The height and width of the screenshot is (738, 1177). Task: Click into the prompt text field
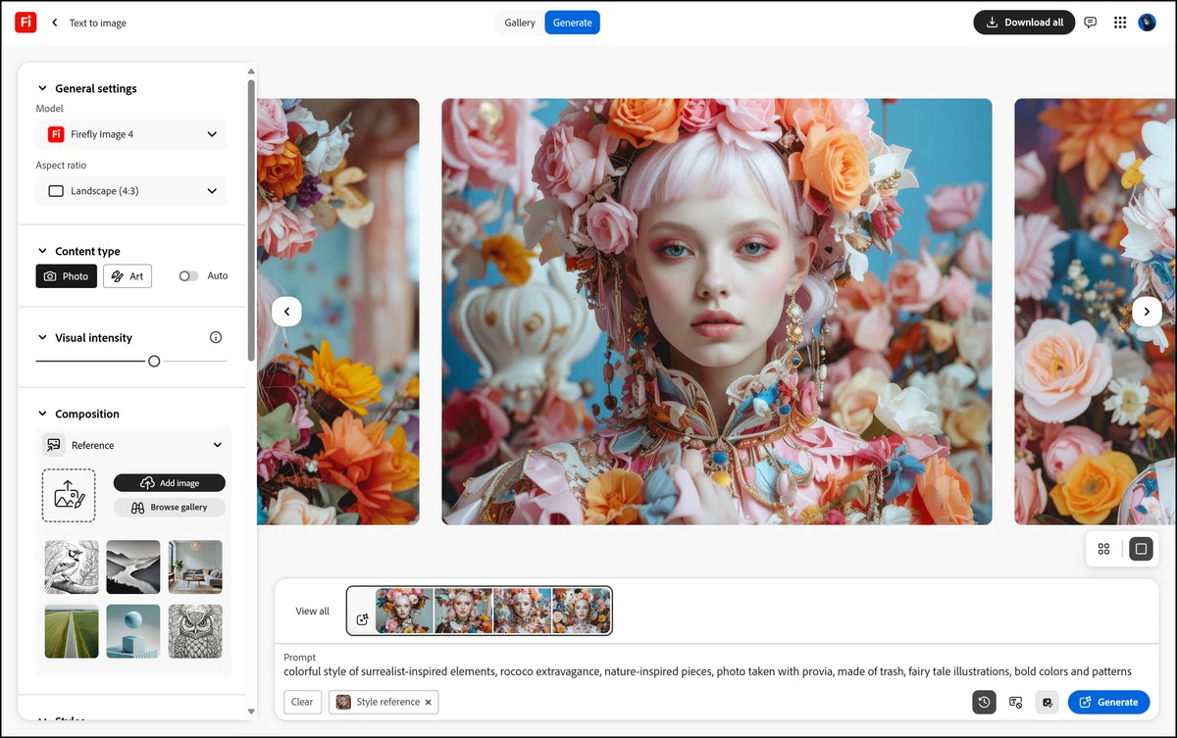coord(707,671)
